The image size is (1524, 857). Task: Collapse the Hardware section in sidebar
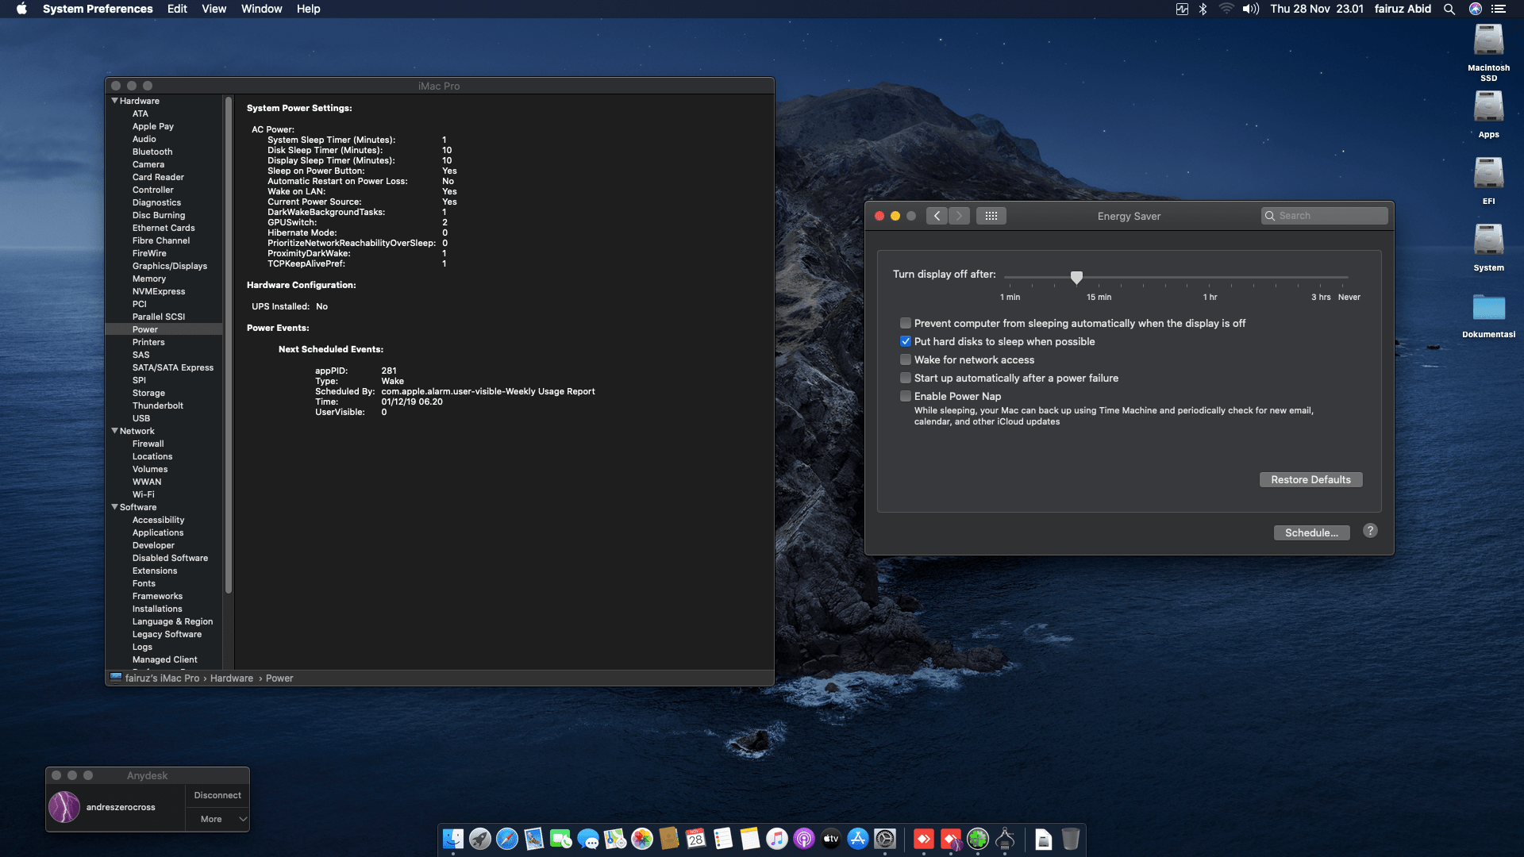(115, 101)
